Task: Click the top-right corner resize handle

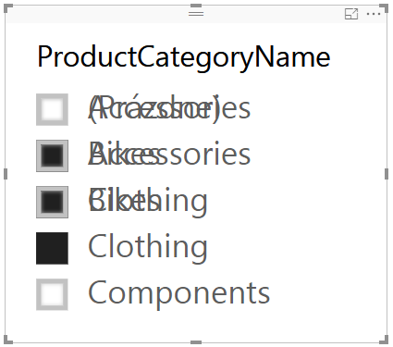Action: click(384, 8)
